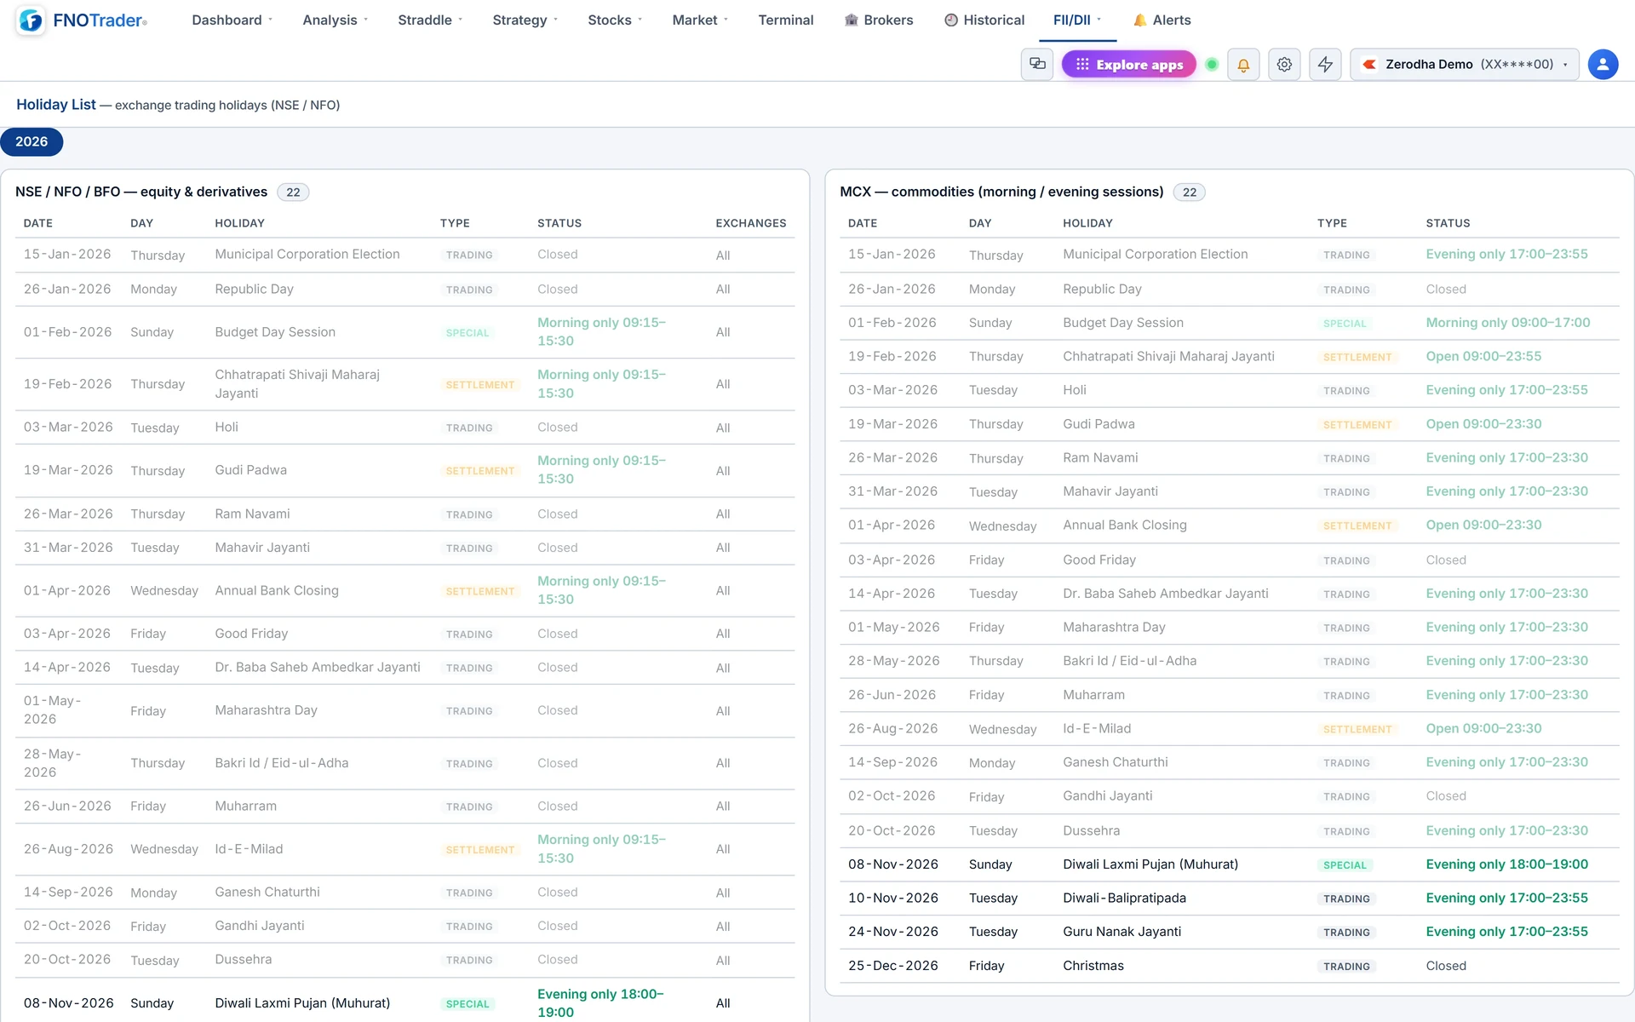Open the settings gear icon
The width and height of the screenshot is (1635, 1022).
click(1284, 64)
